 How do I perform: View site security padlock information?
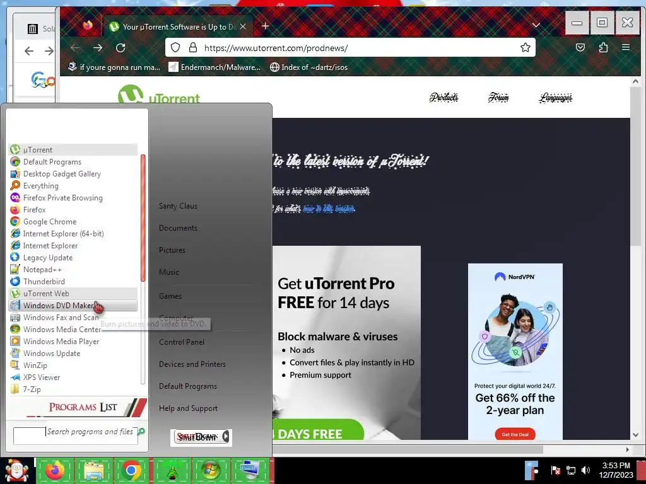[x=193, y=47]
